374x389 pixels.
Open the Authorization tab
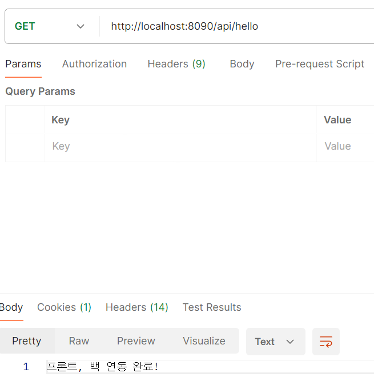(94, 64)
